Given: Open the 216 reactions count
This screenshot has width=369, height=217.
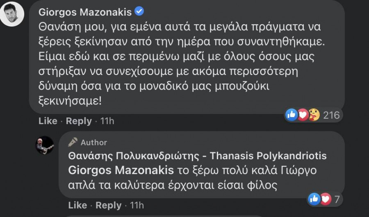Looking at the screenshot, I should point(332,115).
